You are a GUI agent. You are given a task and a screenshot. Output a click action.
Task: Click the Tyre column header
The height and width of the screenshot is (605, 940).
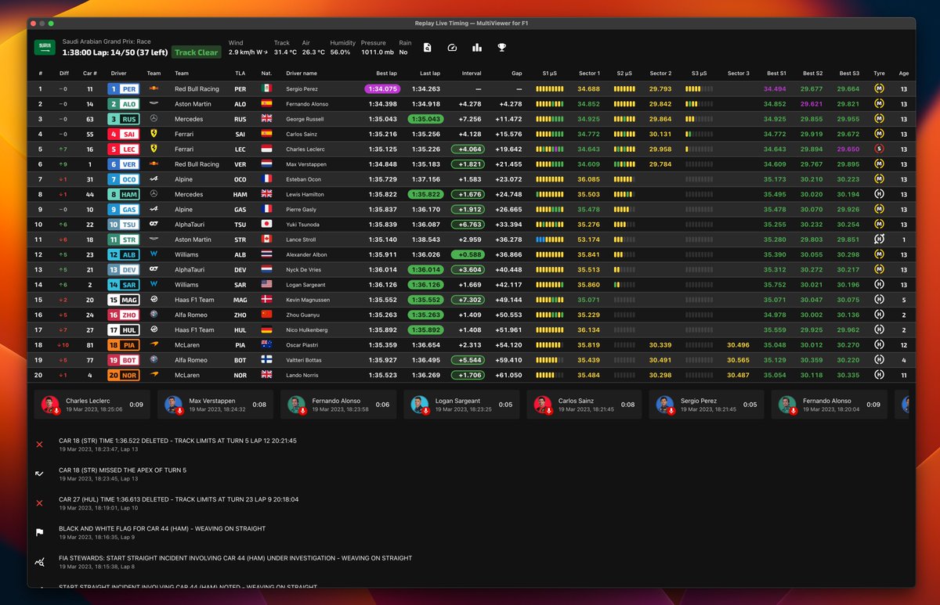[x=880, y=73]
